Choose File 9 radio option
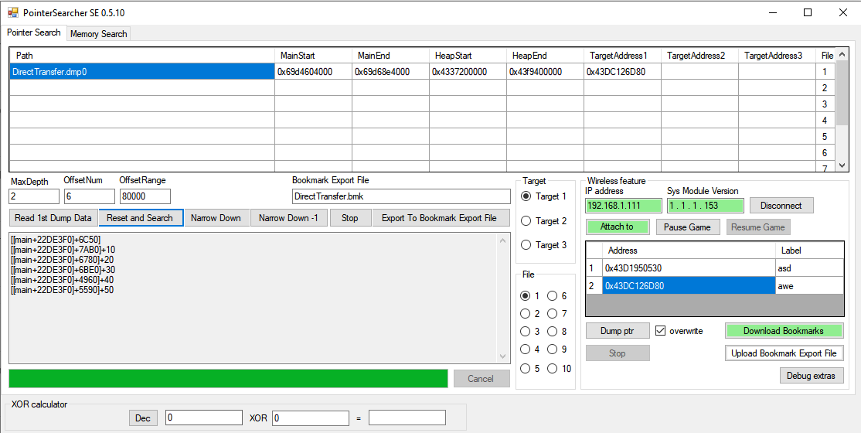 coord(553,349)
